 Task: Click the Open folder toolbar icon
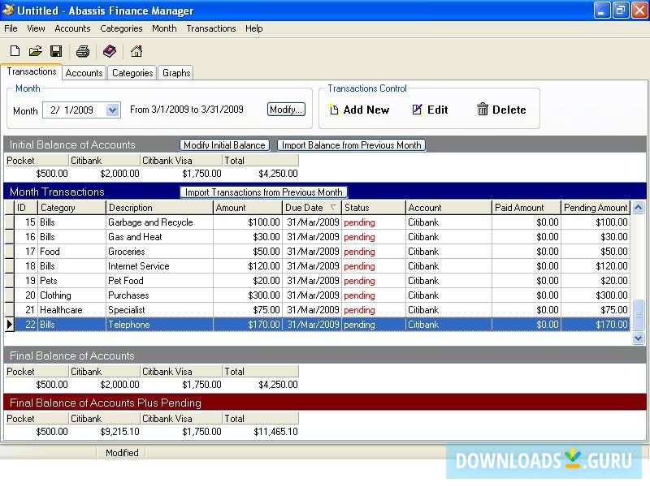tap(36, 51)
